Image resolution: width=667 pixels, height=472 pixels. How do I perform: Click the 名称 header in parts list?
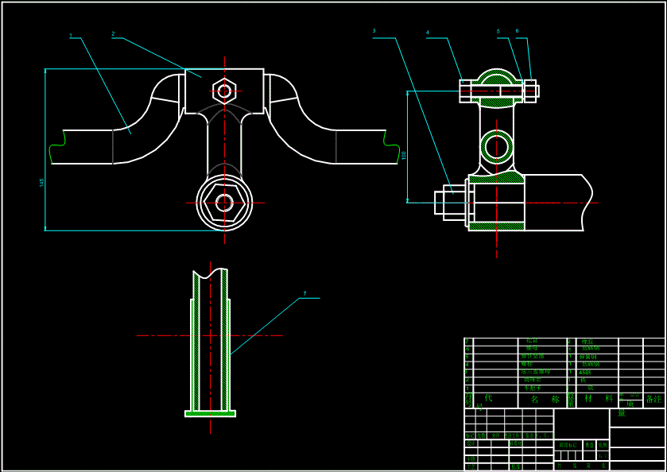coord(545,399)
